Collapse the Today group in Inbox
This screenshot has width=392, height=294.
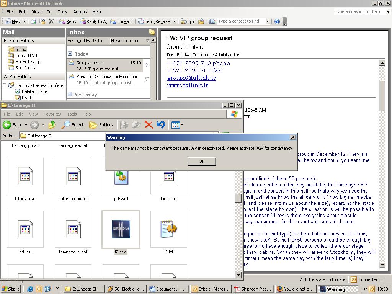click(70, 54)
